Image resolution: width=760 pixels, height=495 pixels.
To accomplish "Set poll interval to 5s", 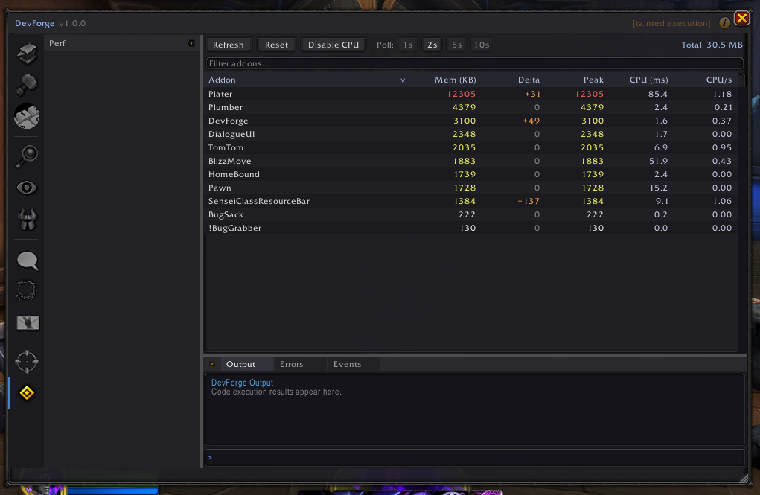I will tap(456, 44).
